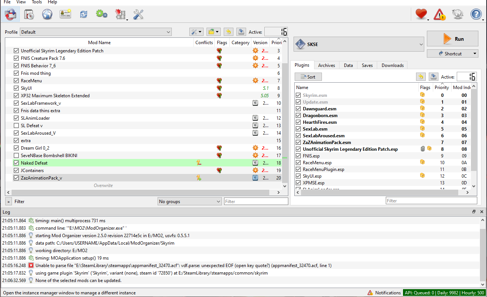The height and width of the screenshot is (297, 487).
Task: Sort mods by the Mod Name column header
Action: pyautogui.click(x=99, y=42)
